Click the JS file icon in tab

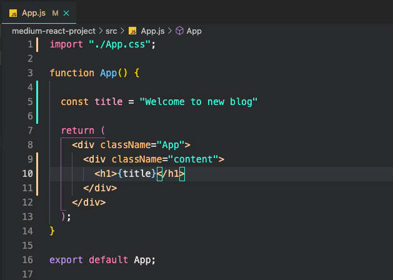13,13
